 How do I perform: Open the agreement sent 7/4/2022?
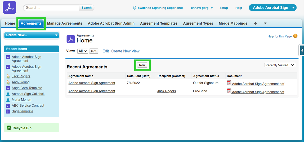[x=92, y=83]
